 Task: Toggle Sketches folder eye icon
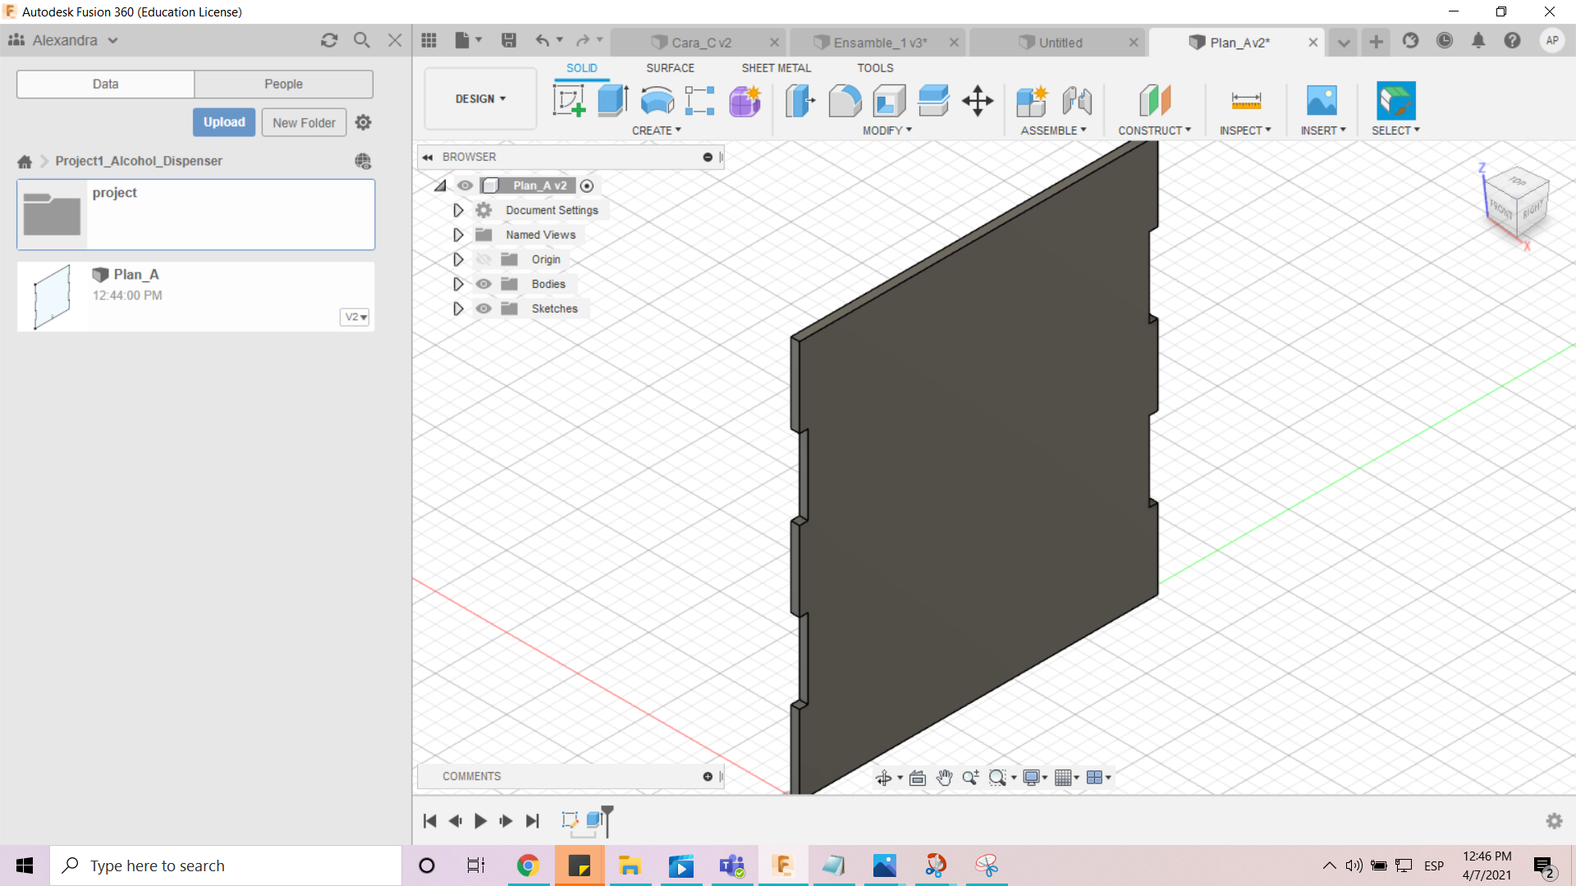point(483,308)
